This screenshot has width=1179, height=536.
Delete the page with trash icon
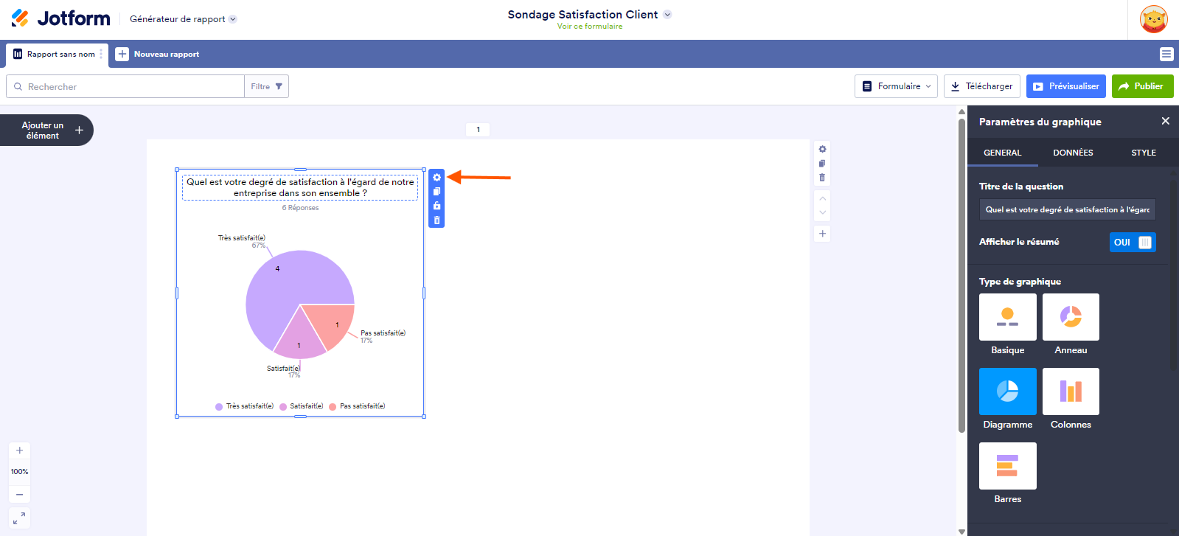click(x=822, y=178)
